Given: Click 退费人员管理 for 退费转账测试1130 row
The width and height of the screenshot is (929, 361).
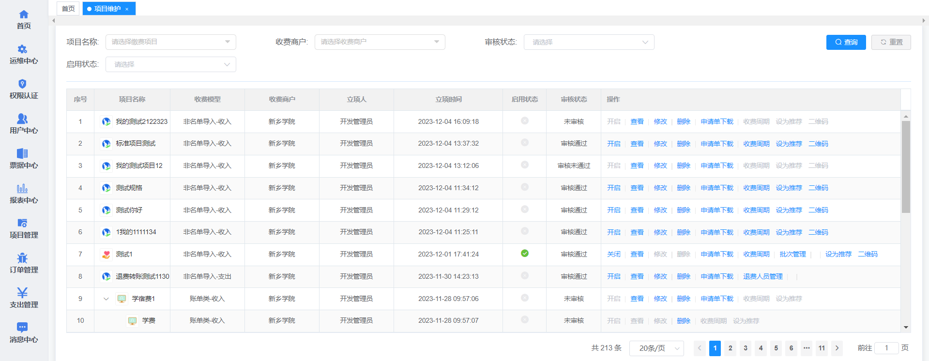Looking at the screenshot, I should [763, 276].
